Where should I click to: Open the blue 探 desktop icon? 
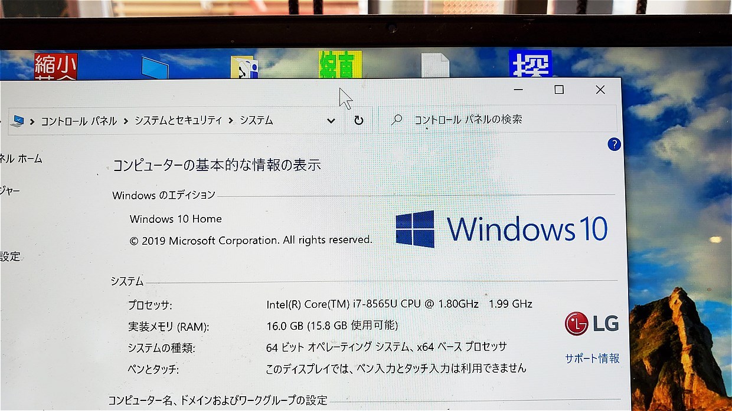(530, 64)
